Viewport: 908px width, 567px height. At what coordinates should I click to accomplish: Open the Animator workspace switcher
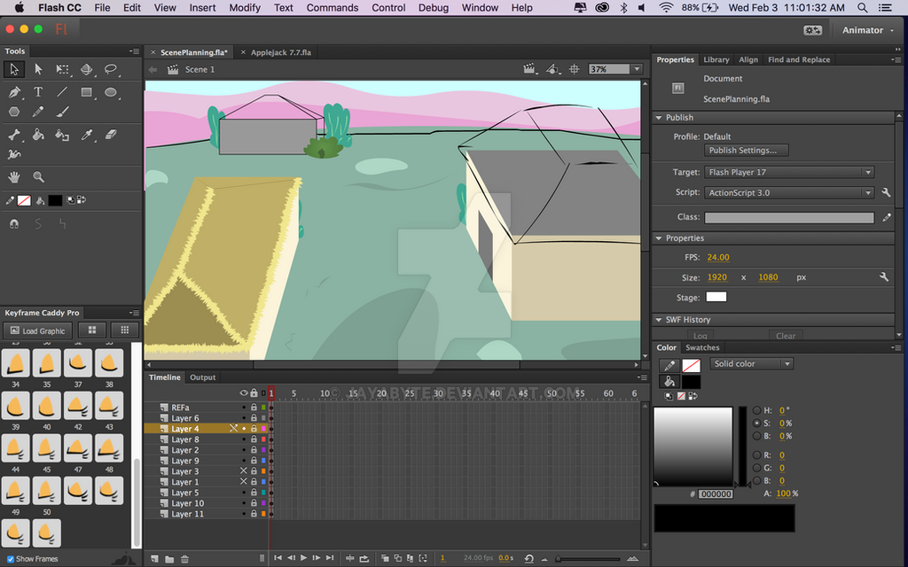867,30
